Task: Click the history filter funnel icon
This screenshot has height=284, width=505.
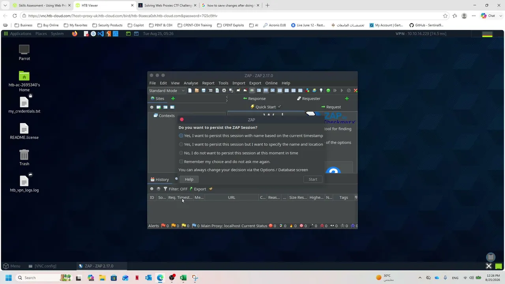Action: tap(165, 189)
